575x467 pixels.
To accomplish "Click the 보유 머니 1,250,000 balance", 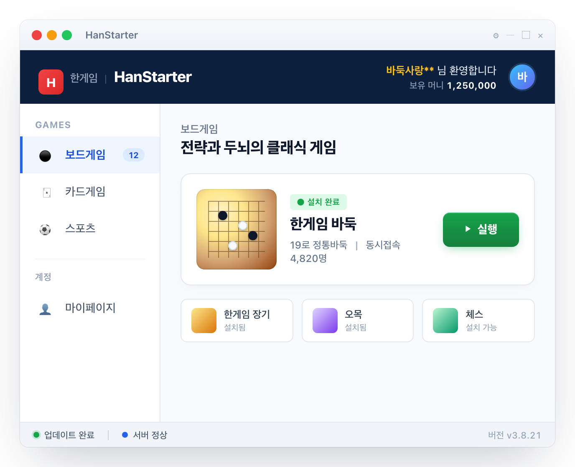I will [453, 85].
